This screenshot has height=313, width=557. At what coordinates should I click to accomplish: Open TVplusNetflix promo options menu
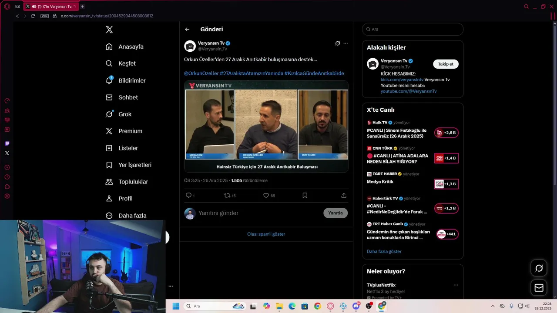point(456,285)
